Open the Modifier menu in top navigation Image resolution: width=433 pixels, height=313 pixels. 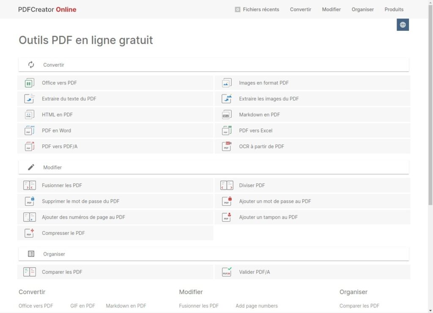point(331,9)
